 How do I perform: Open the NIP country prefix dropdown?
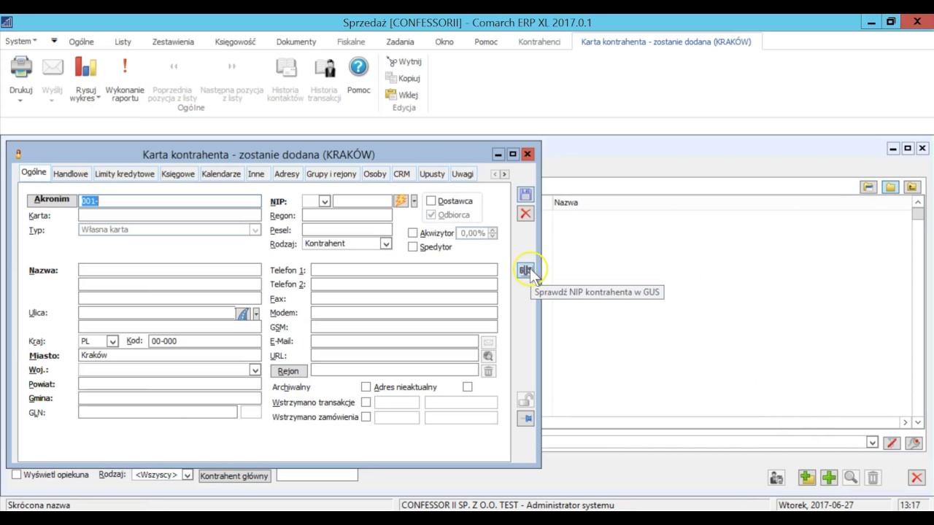click(x=325, y=201)
